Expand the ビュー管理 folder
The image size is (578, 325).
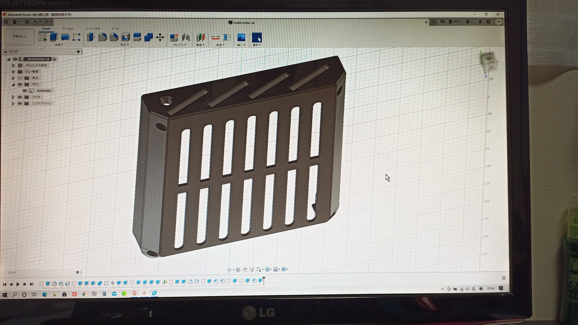click(13, 72)
